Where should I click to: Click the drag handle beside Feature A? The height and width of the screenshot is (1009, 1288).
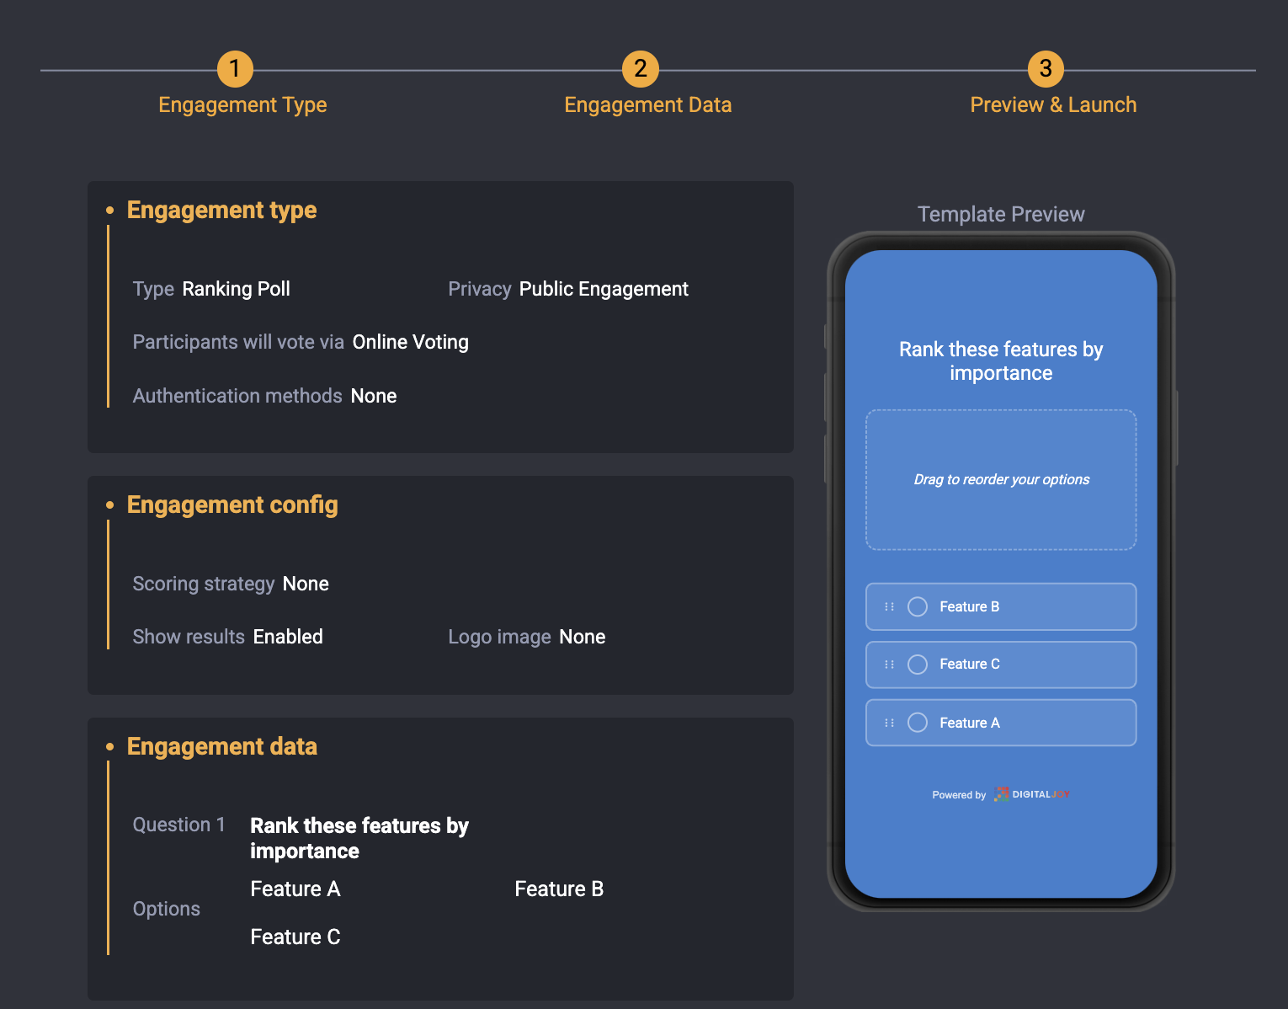889,723
